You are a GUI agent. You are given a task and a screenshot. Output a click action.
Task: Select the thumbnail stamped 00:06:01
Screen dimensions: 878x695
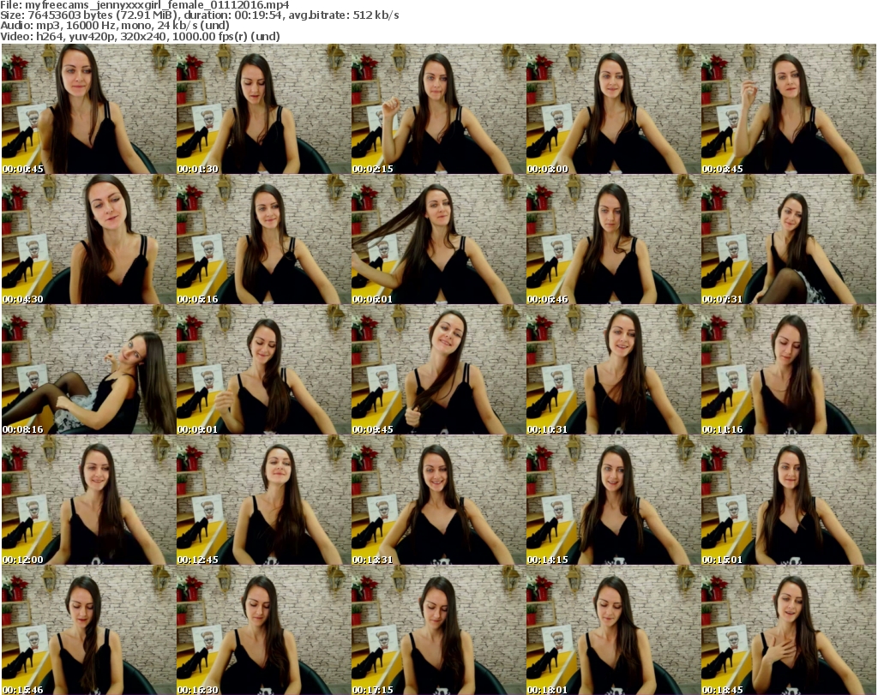point(438,239)
